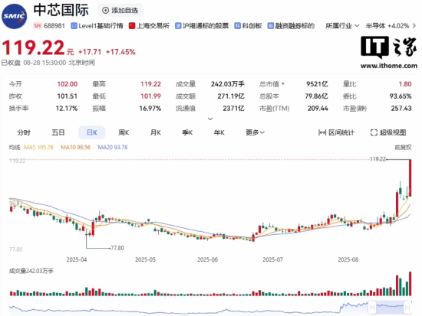Click the SMIC company logo
This screenshot has width=422, height=316.
click(15, 17)
